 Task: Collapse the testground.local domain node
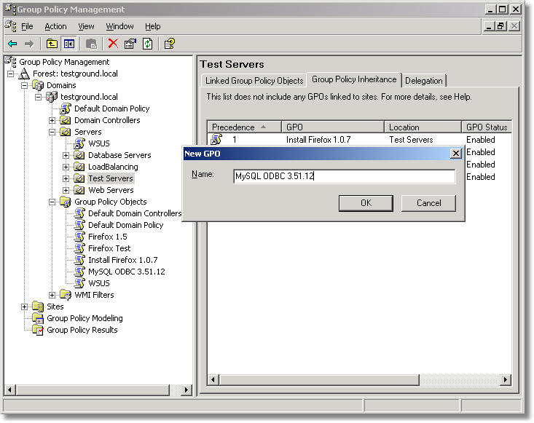[x=39, y=97]
